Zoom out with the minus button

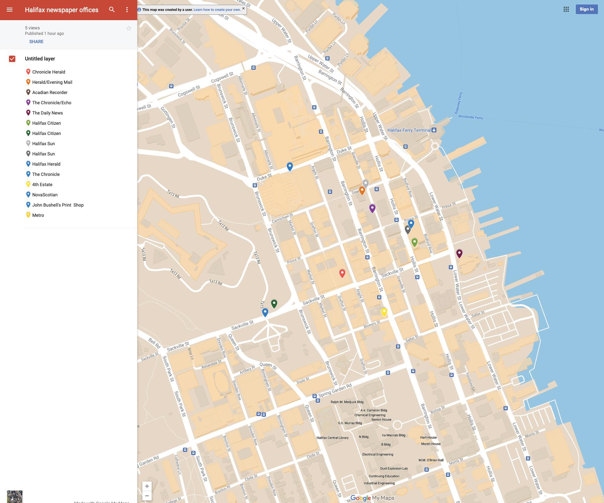pos(147,496)
